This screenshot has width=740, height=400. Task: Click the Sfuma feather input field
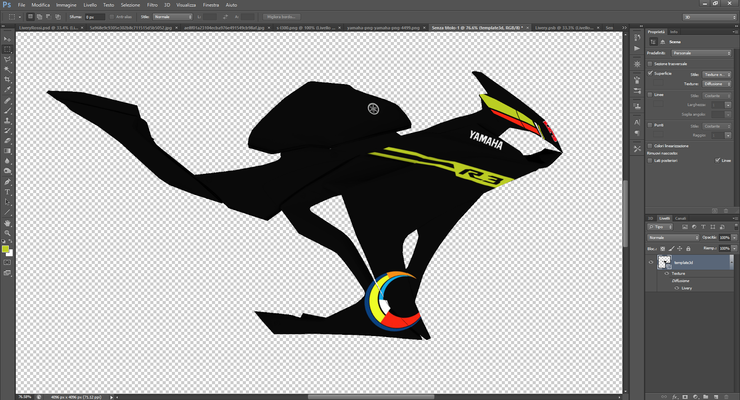(95, 17)
